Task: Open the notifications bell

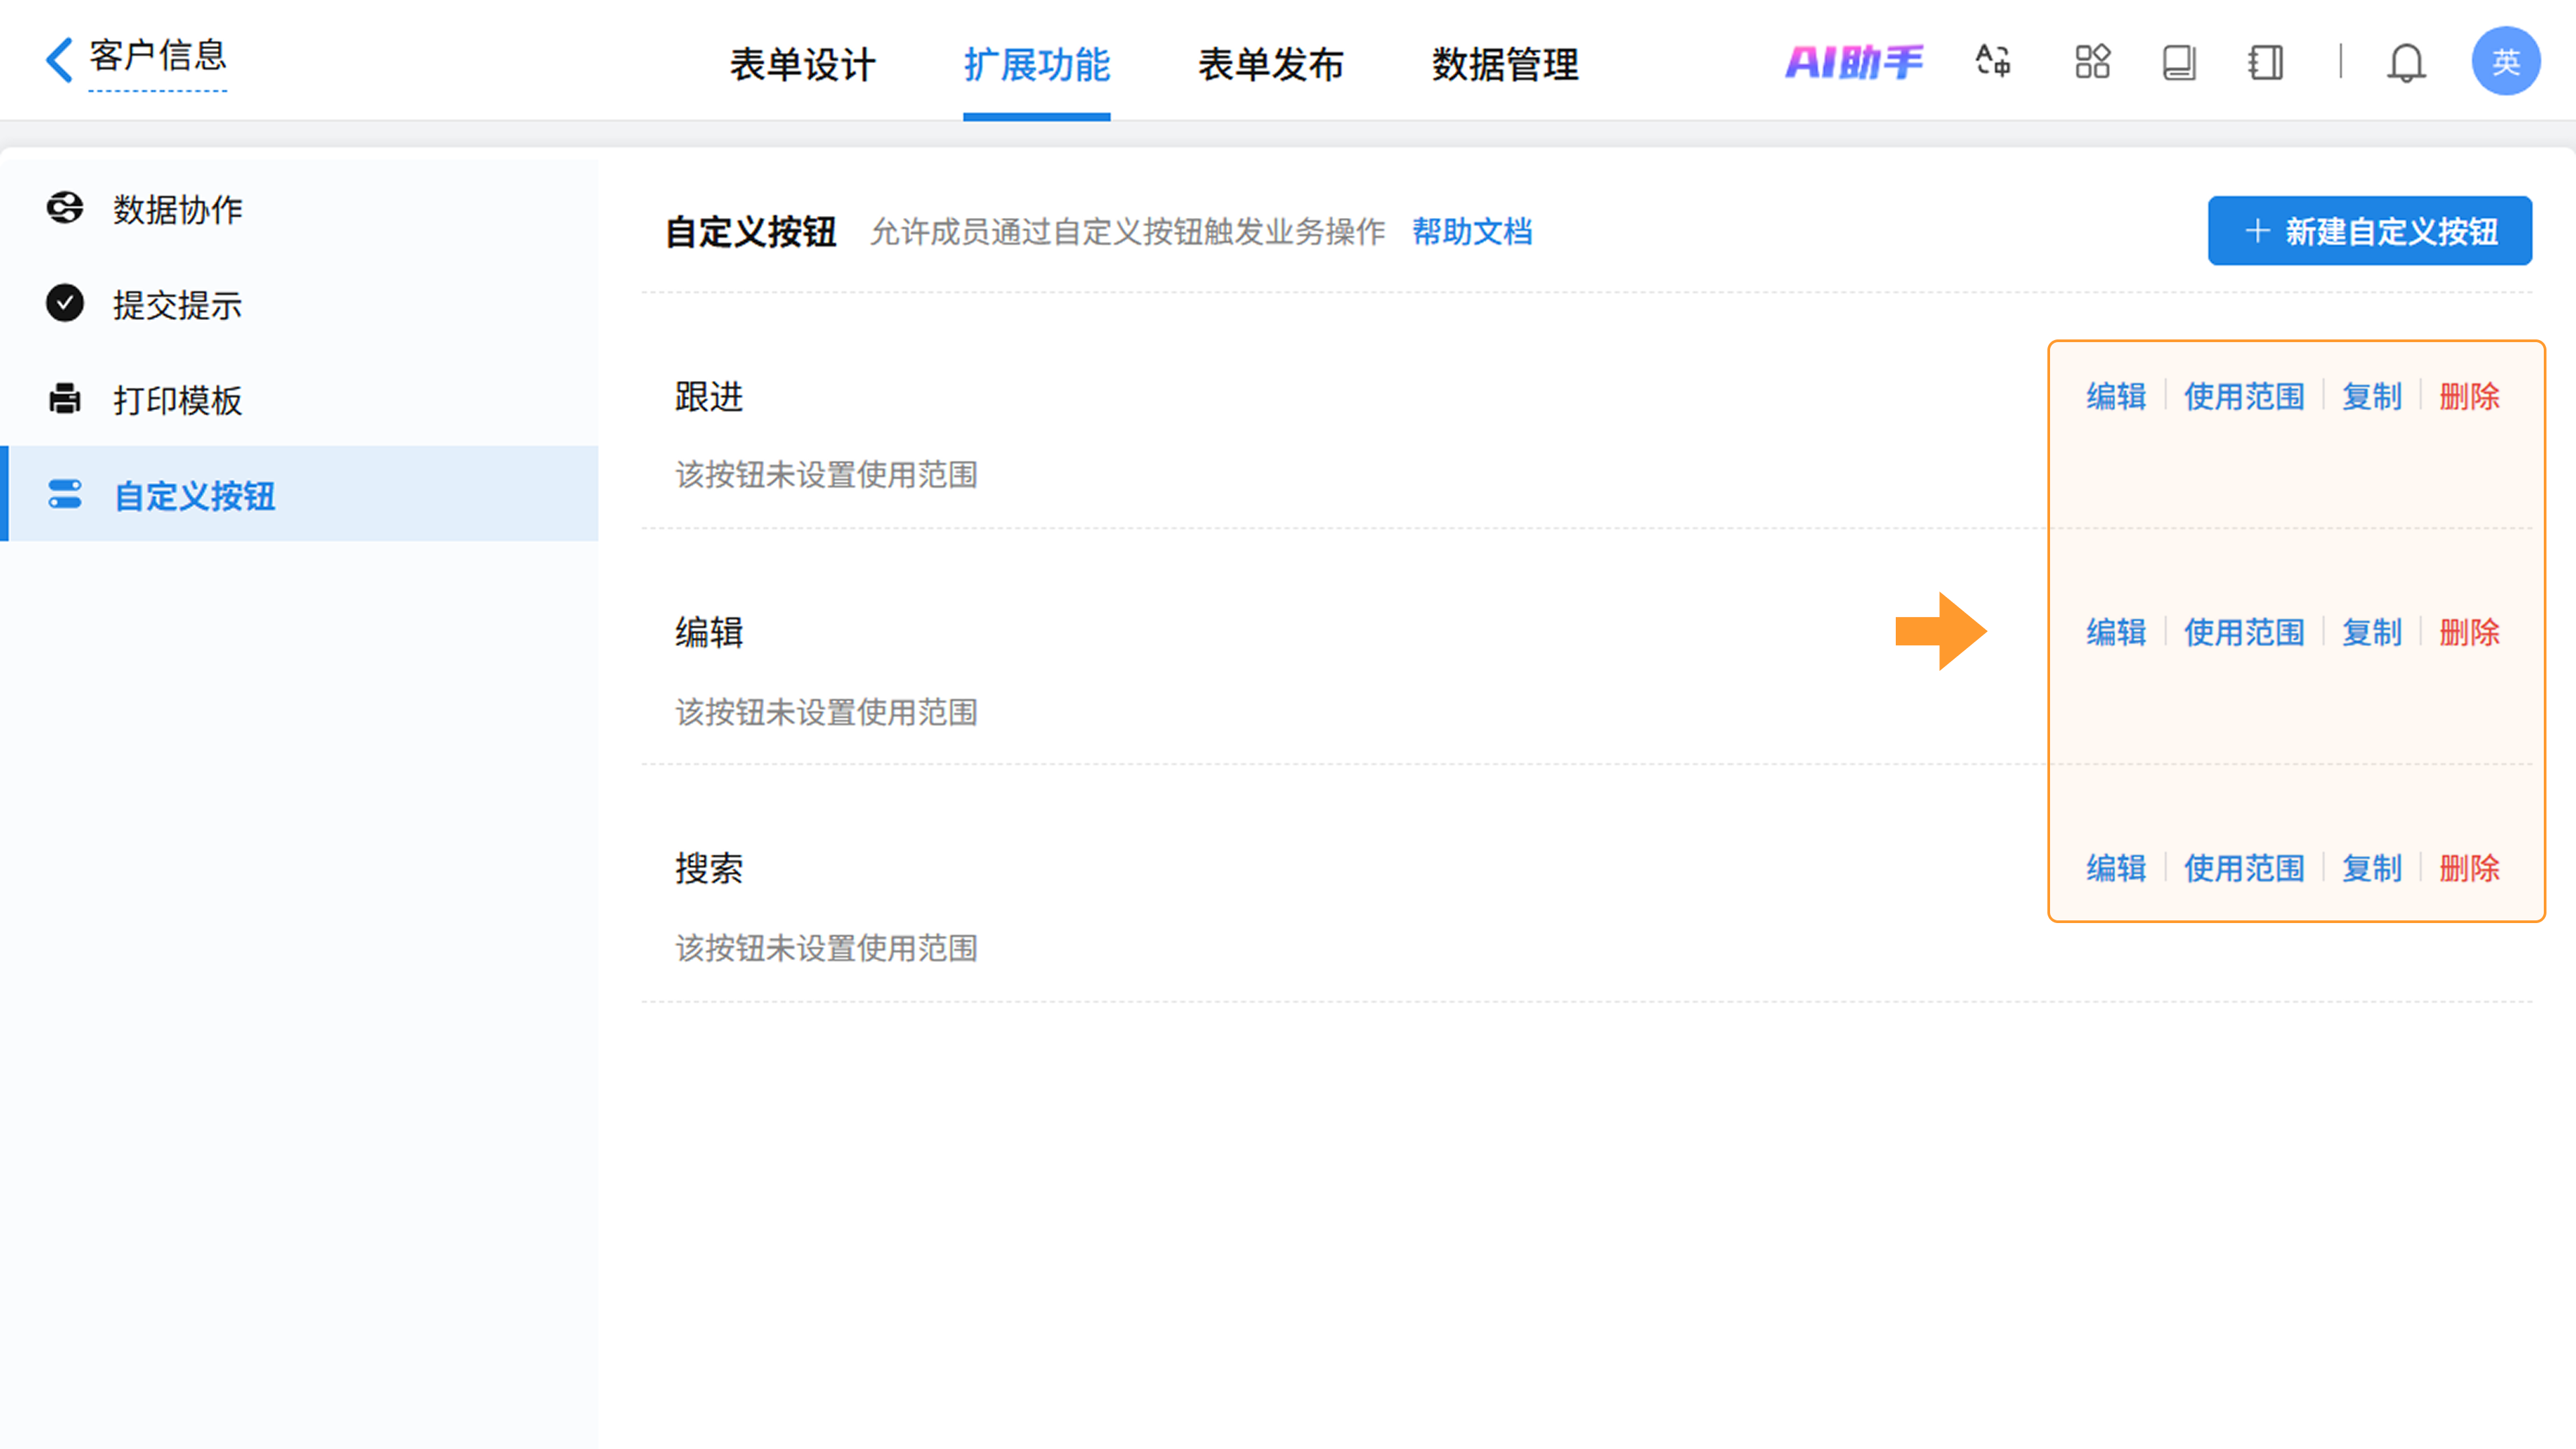Action: 2406,64
